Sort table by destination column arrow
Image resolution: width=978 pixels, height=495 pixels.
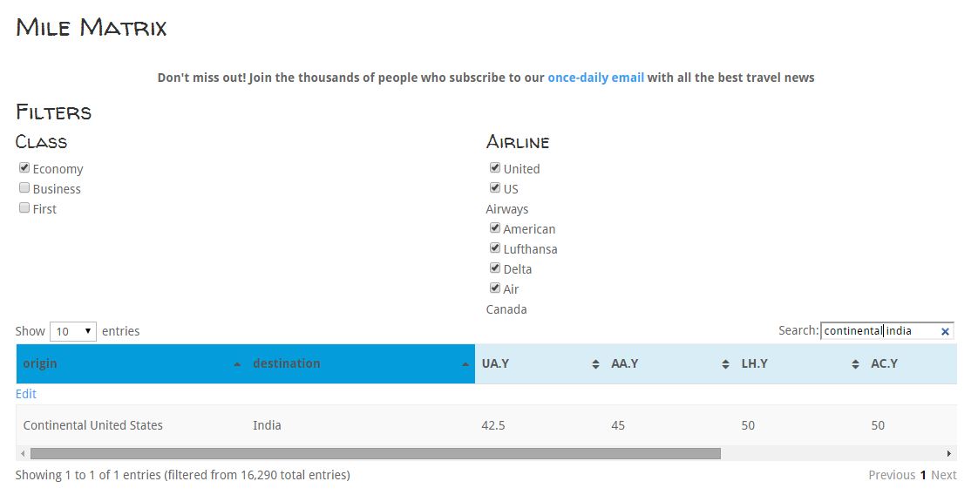[x=465, y=364]
